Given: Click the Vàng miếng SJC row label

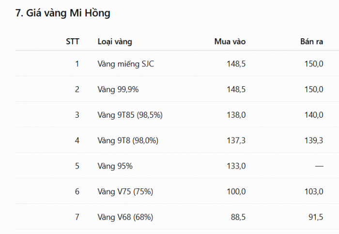Looking at the screenshot, I should coord(125,64).
